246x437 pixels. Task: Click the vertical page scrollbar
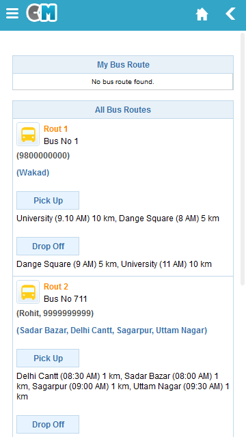[x=243, y=159]
